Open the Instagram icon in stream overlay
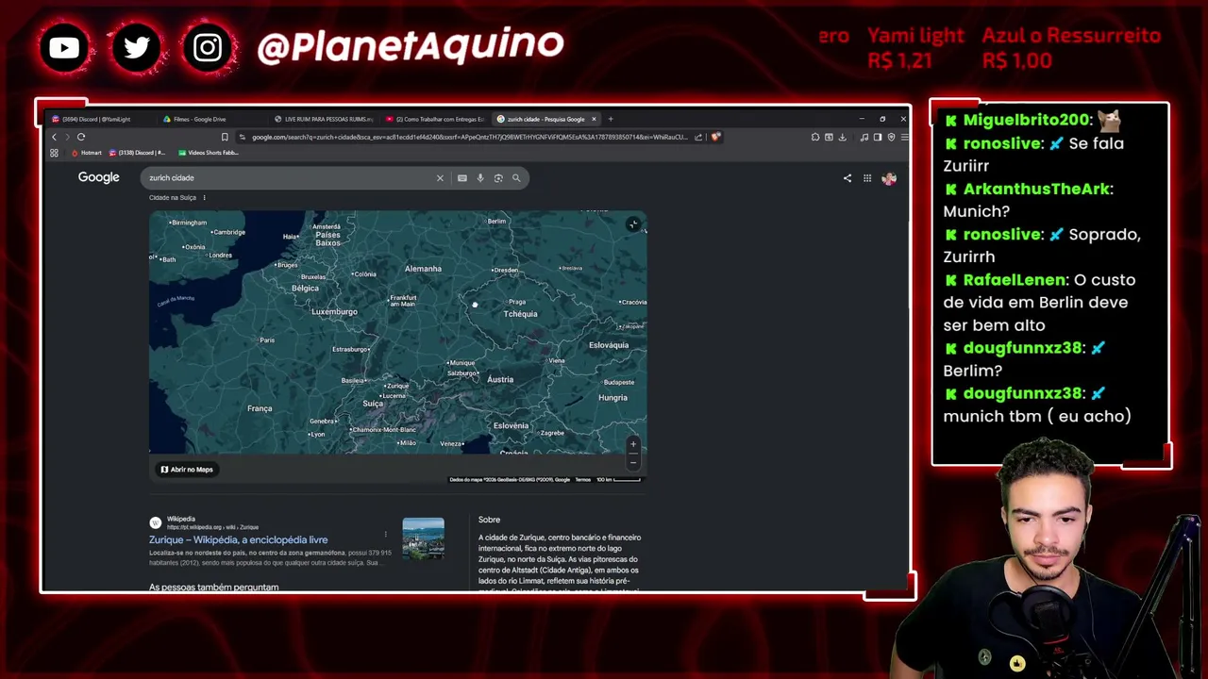The image size is (1208, 679). [x=208, y=47]
